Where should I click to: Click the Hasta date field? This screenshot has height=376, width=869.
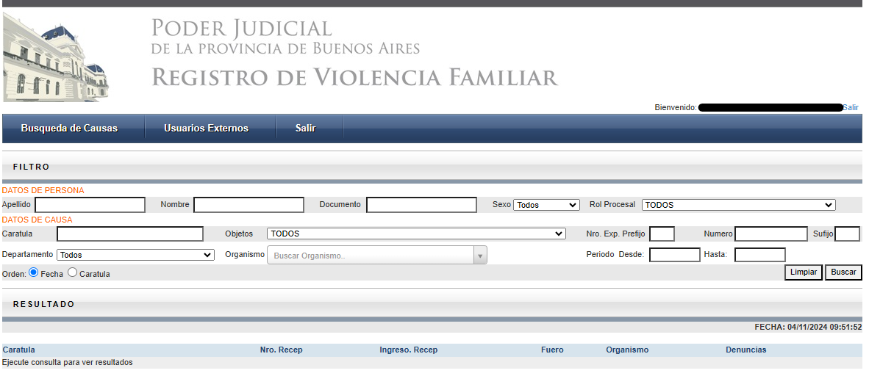click(x=759, y=255)
